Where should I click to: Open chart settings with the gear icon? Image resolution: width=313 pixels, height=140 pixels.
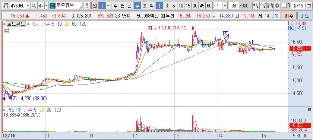(277, 6)
